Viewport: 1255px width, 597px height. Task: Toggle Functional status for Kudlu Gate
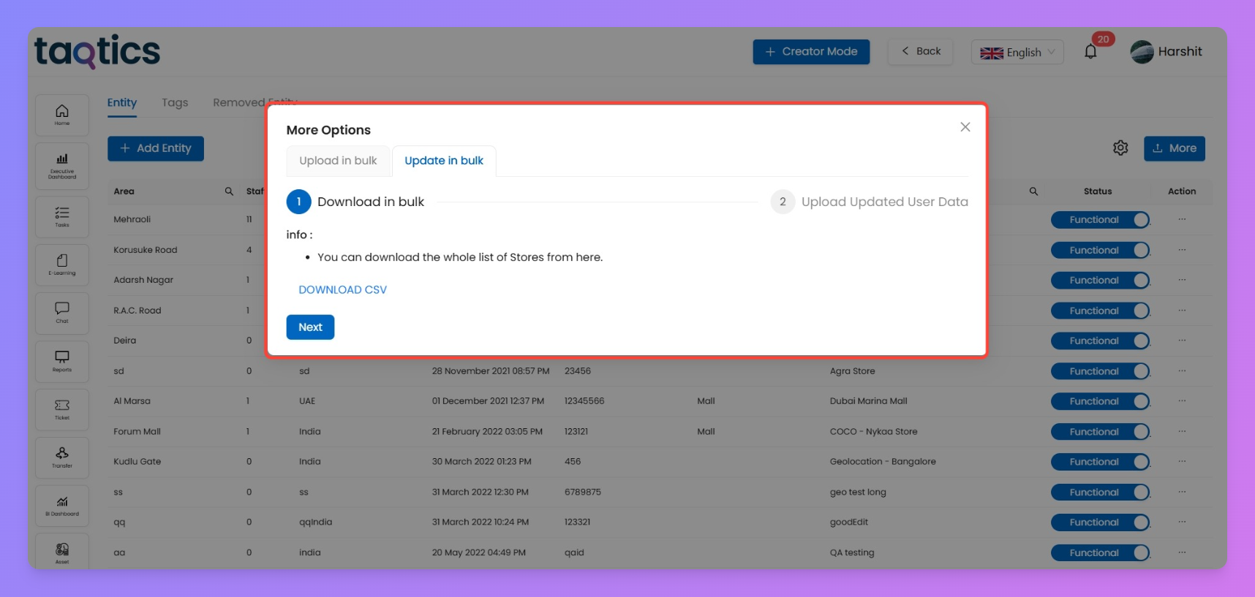pos(1099,462)
